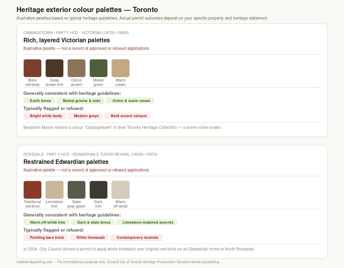Click the Cabbagetown Part V HCD label

click(x=76, y=33)
